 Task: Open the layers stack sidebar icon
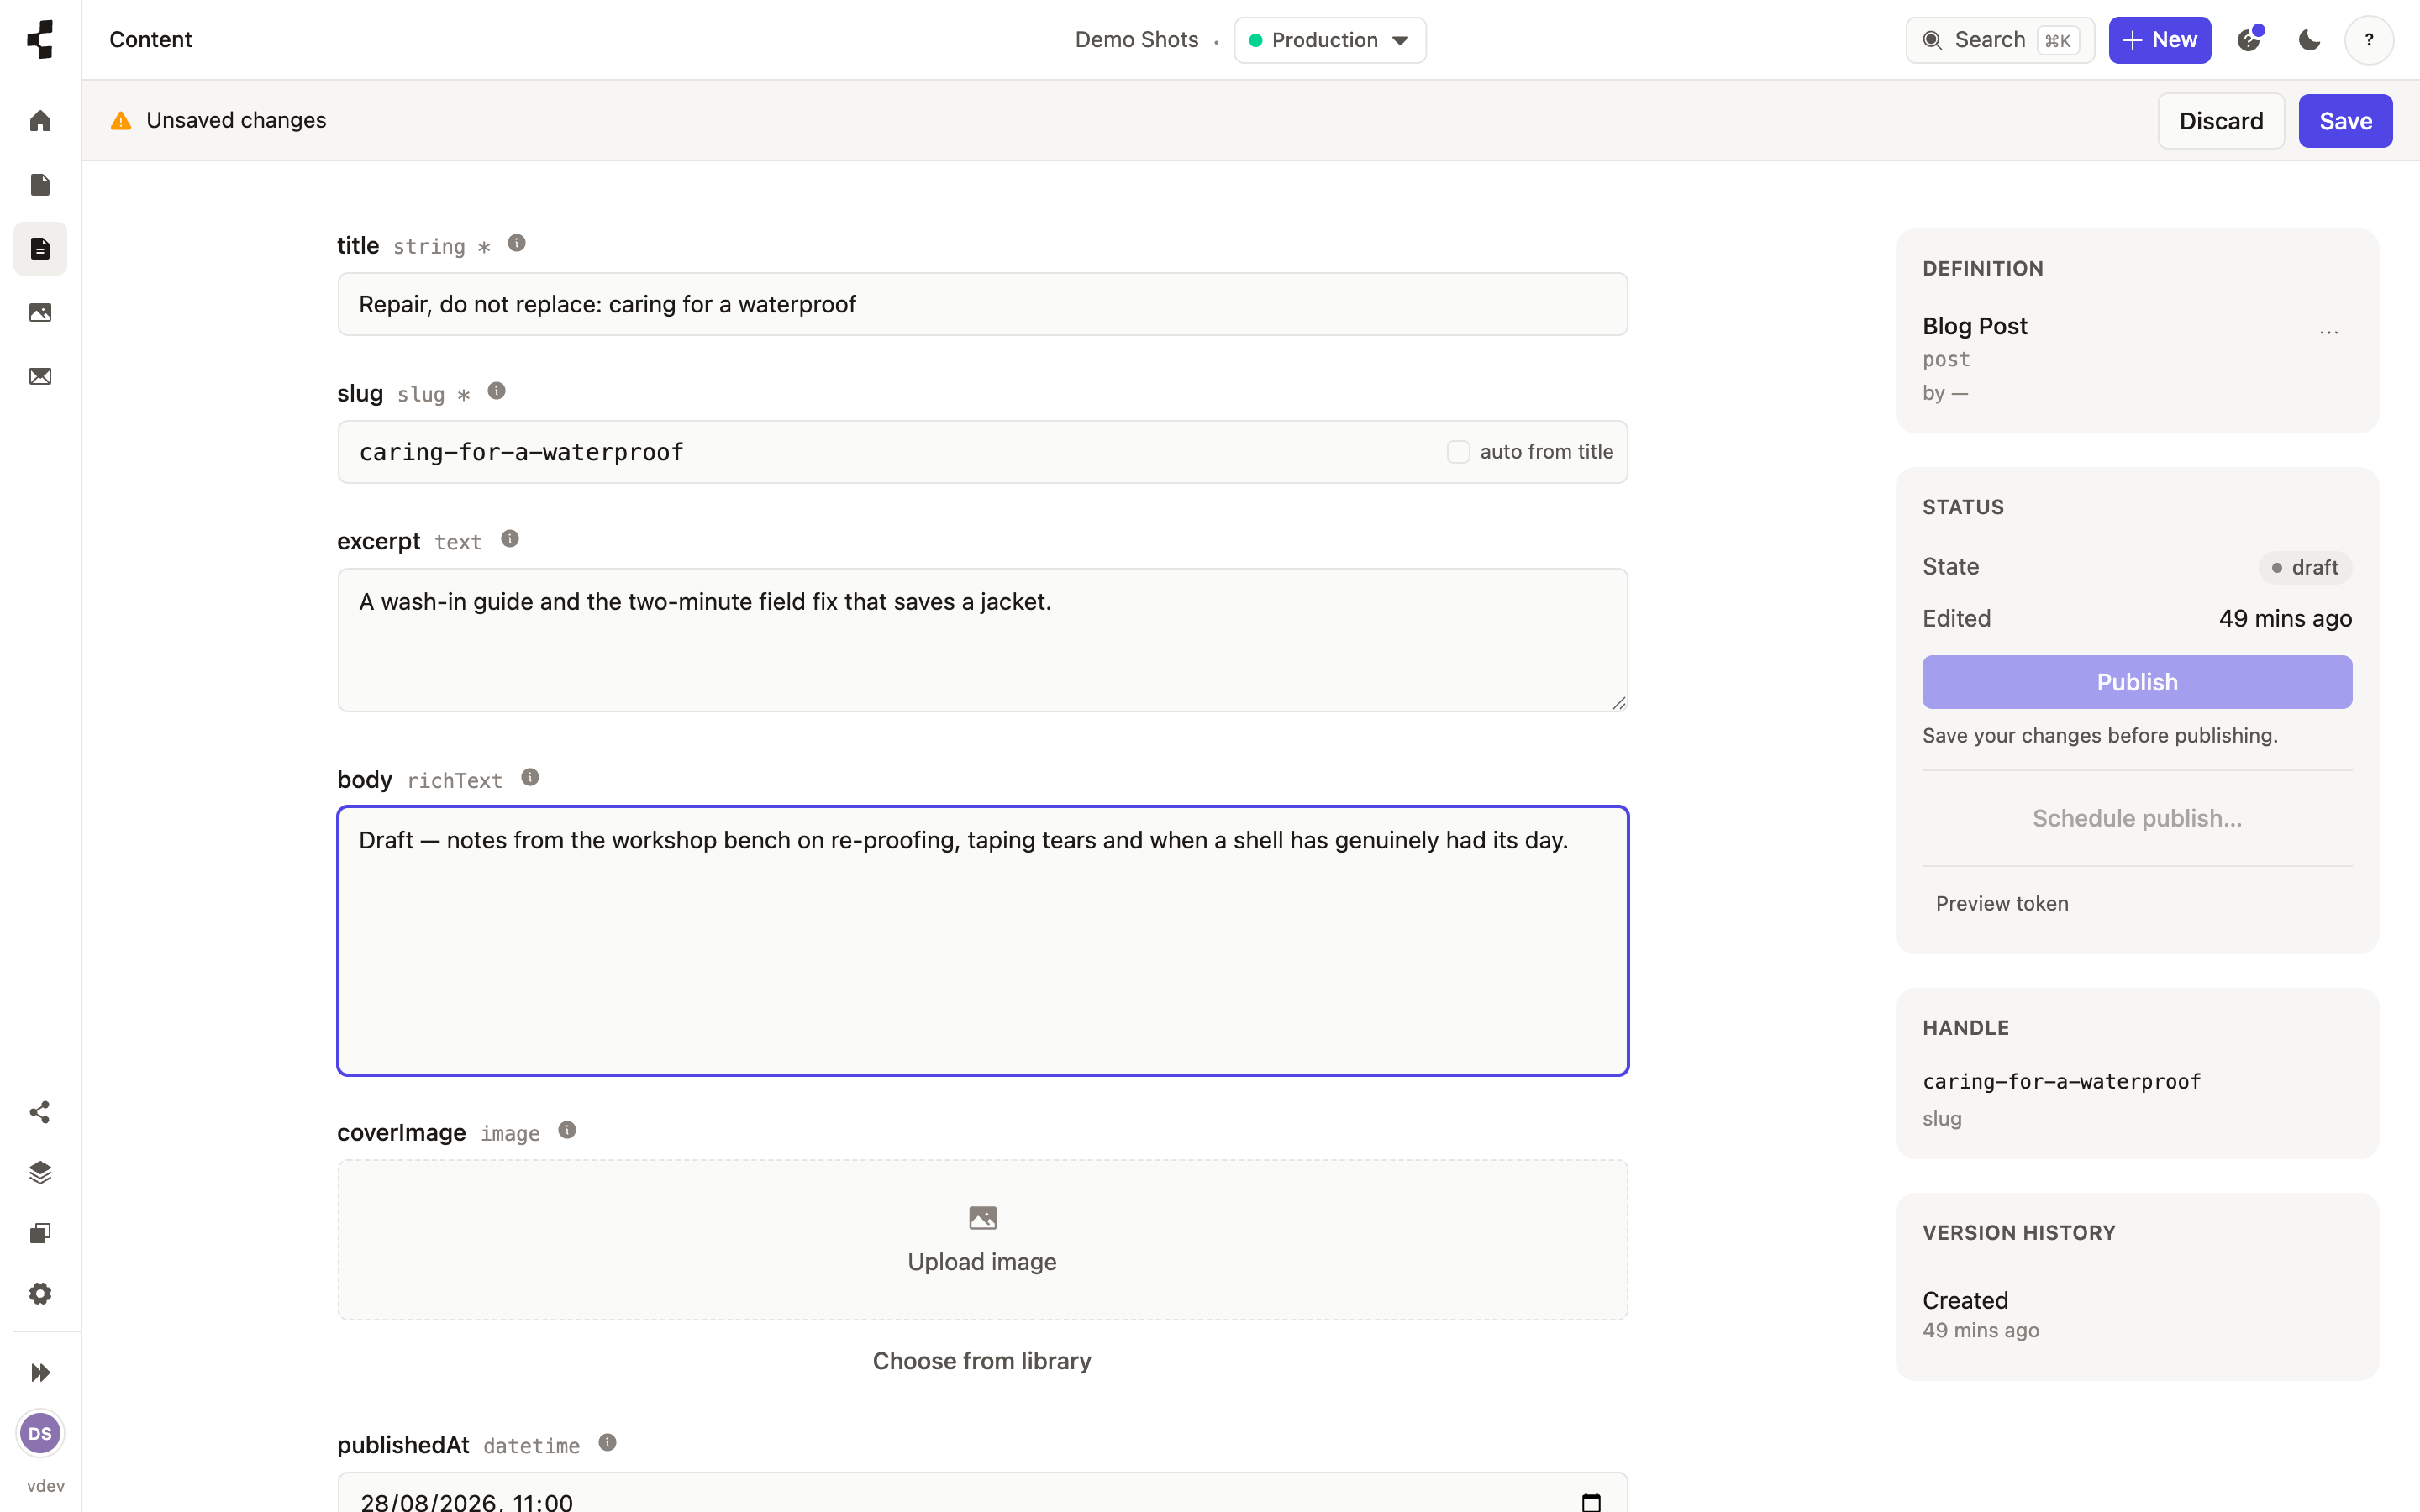(x=40, y=1172)
